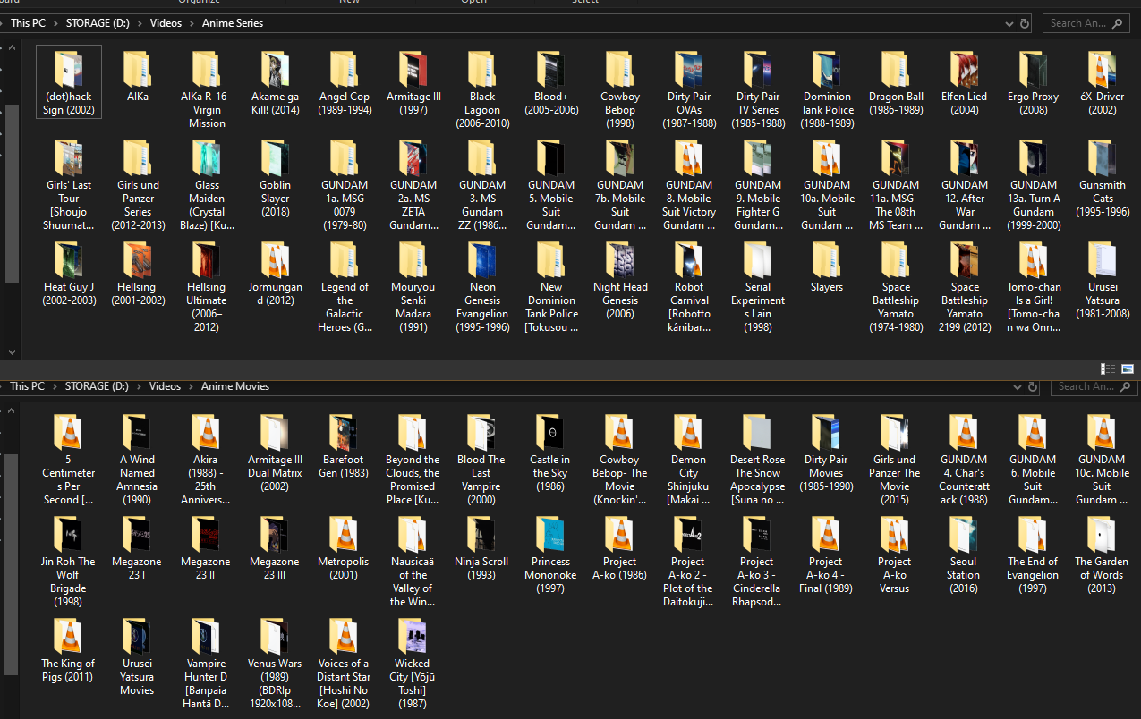Click the End of Evangelion (1997) folder
The height and width of the screenshot is (719, 1141).
click(1033, 554)
